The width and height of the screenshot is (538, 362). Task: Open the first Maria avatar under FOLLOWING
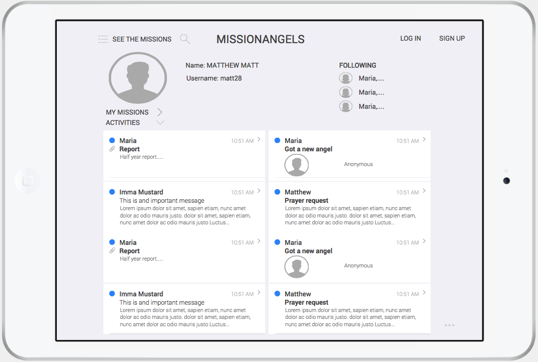346,78
